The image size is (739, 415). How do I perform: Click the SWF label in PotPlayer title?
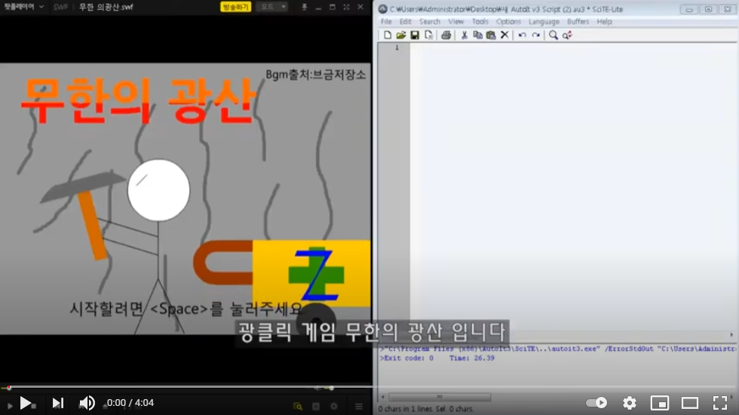coord(61,7)
